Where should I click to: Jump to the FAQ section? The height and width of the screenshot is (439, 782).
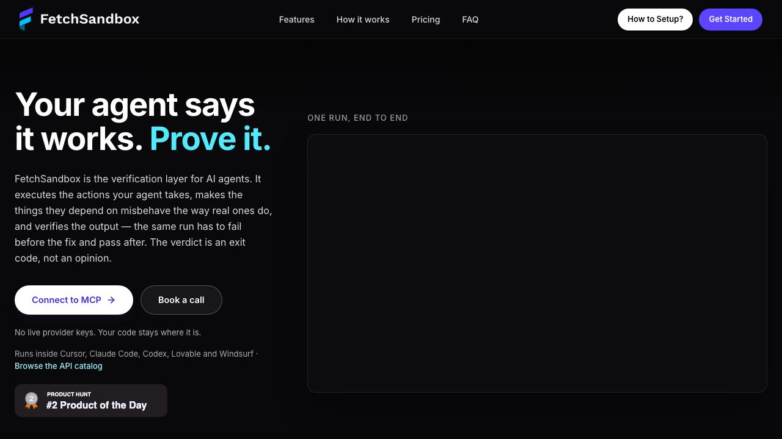(470, 20)
